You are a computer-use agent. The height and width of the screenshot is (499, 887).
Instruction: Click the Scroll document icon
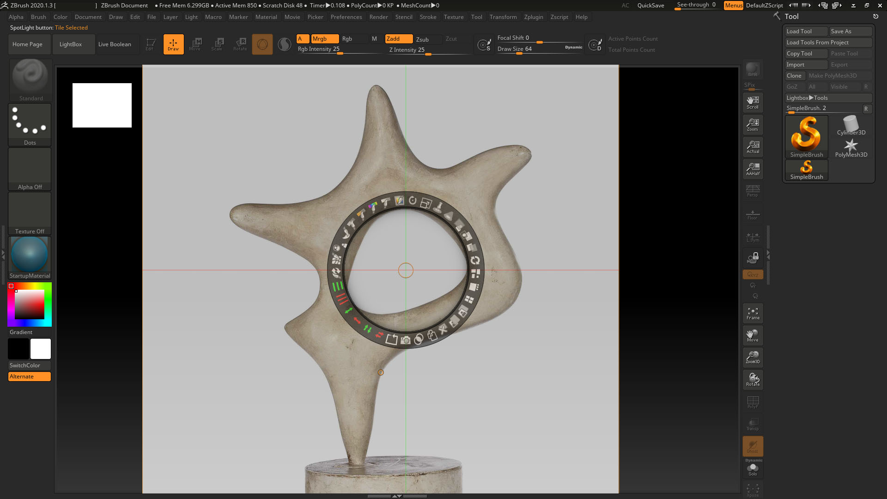(753, 103)
